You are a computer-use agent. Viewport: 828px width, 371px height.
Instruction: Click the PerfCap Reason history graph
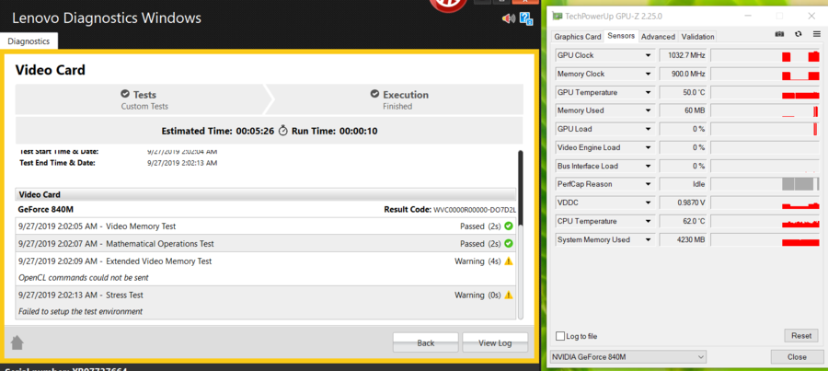[x=765, y=184]
